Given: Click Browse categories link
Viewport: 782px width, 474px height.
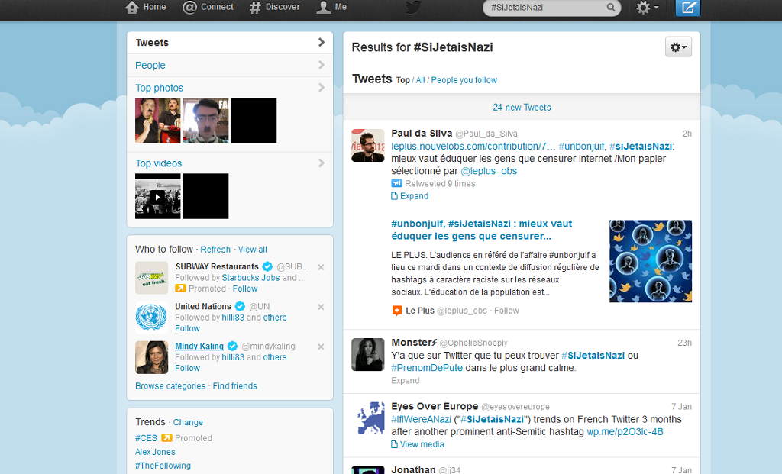Looking at the screenshot, I should (170, 386).
